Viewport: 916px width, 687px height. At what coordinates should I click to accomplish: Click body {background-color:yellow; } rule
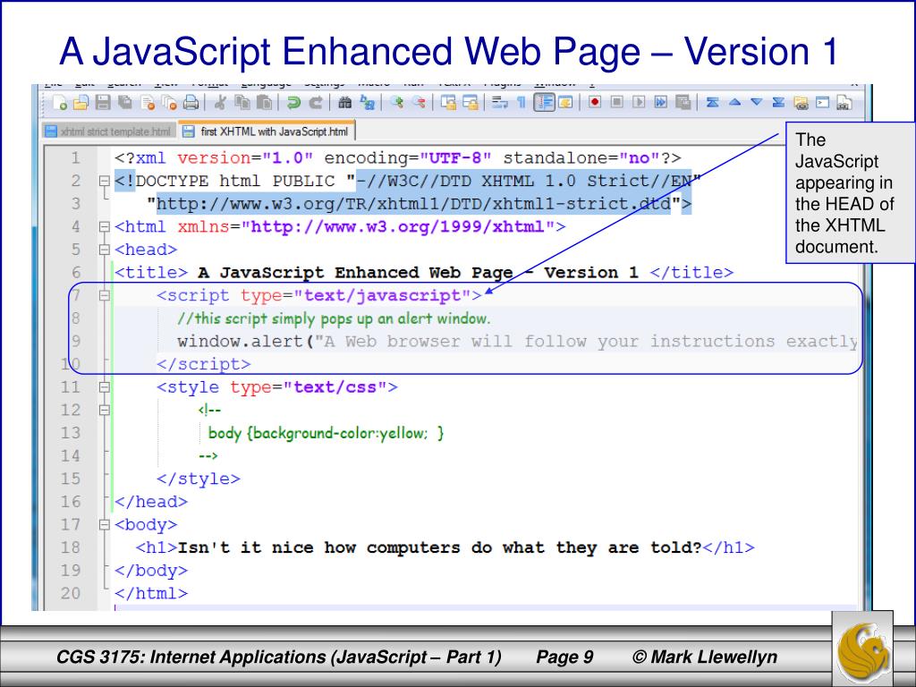326,433
